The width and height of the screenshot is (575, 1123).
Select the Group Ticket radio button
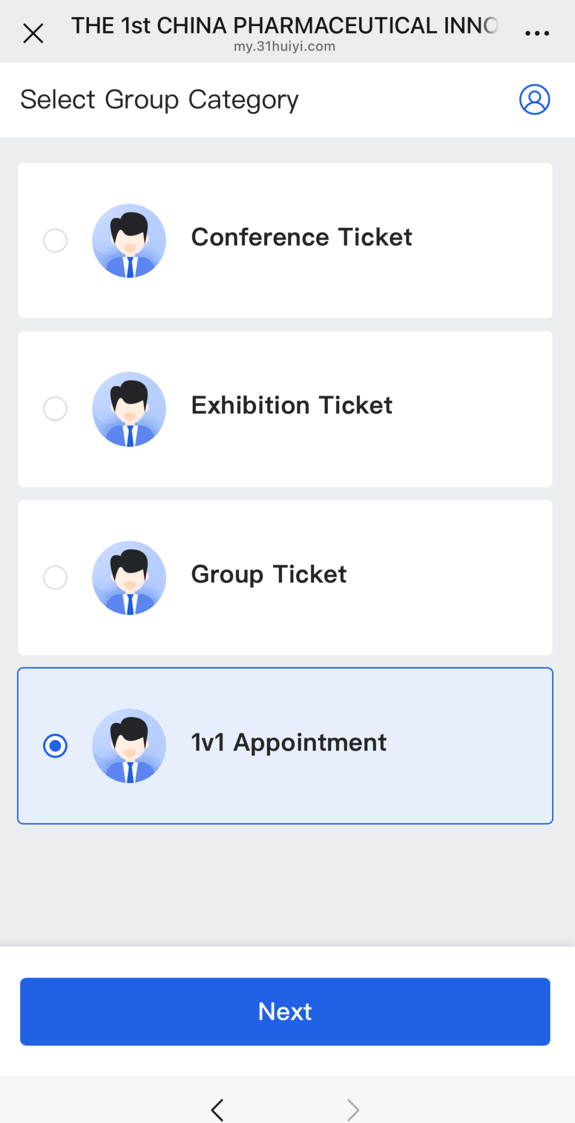[x=55, y=578]
